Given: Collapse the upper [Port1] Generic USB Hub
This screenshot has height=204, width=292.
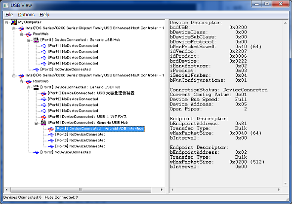Looking at the screenshot, I should tap(29, 40).
